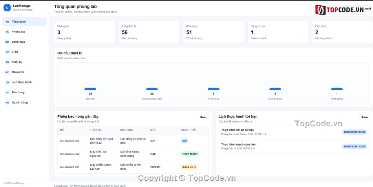The width and height of the screenshot is (373, 187).
Task: Click the Cần xử lý summary card
Action: [342, 32]
